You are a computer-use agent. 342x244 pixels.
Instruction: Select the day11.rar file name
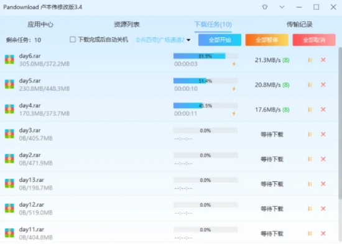[x=32, y=230]
